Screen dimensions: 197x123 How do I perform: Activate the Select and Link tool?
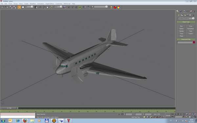tap(11, 7)
